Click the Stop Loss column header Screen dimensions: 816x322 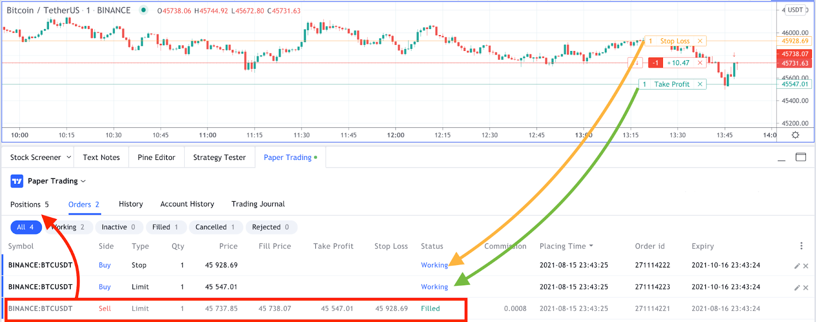click(x=391, y=246)
